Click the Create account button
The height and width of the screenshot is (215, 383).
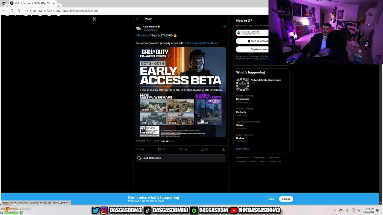click(252, 49)
